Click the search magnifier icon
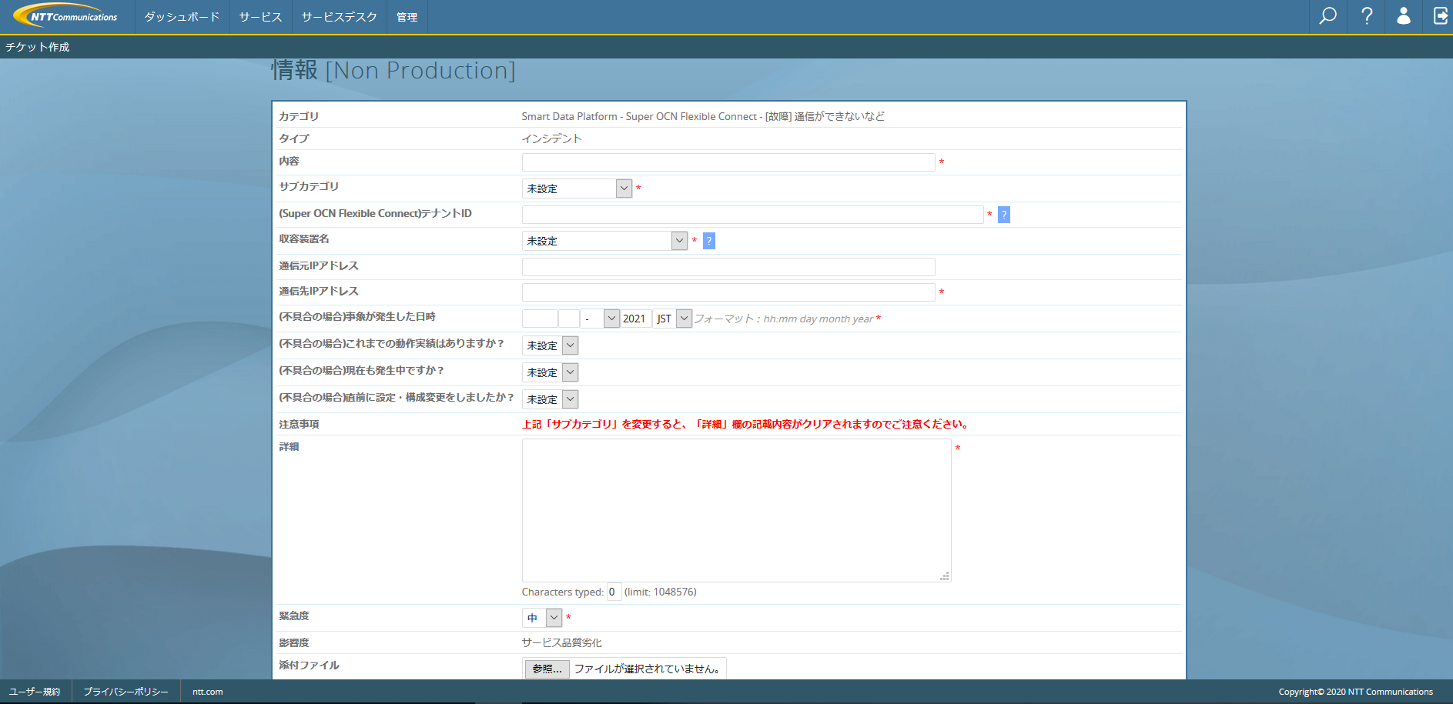The image size is (1453, 704). coord(1327,16)
